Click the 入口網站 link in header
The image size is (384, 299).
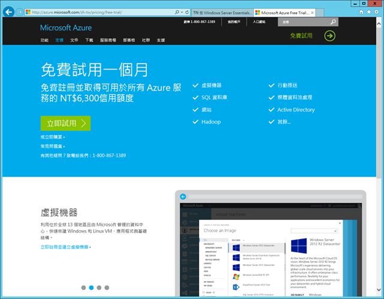259,22
